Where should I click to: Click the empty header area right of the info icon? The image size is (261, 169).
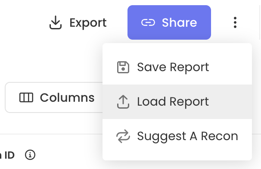(x=68, y=155)
